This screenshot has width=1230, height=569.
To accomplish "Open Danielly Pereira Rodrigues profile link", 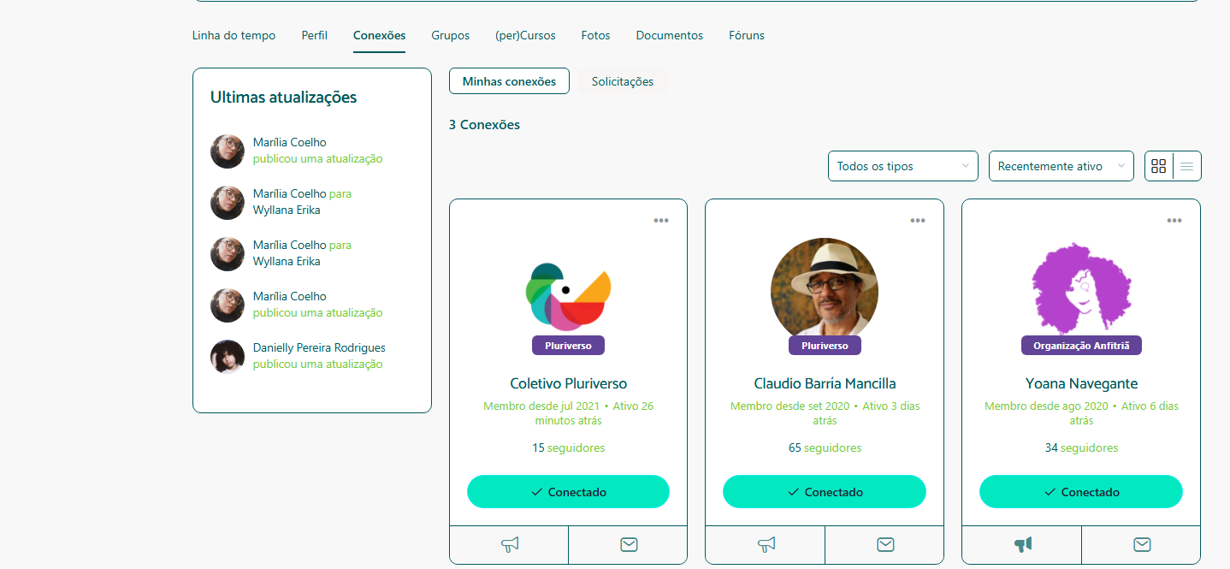I will [x=319, y=347].
